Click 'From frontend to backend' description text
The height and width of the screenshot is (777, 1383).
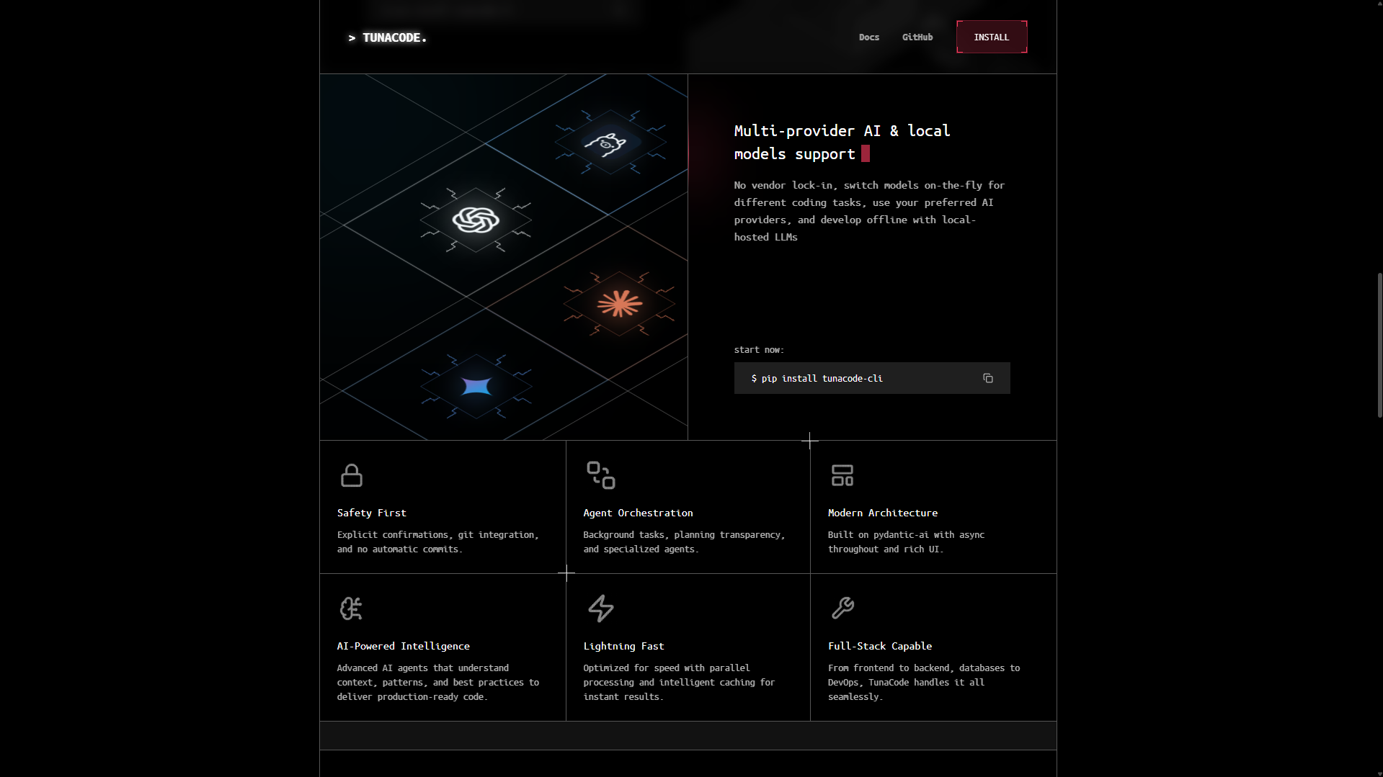pyautogui.click(x=923, y=682)
